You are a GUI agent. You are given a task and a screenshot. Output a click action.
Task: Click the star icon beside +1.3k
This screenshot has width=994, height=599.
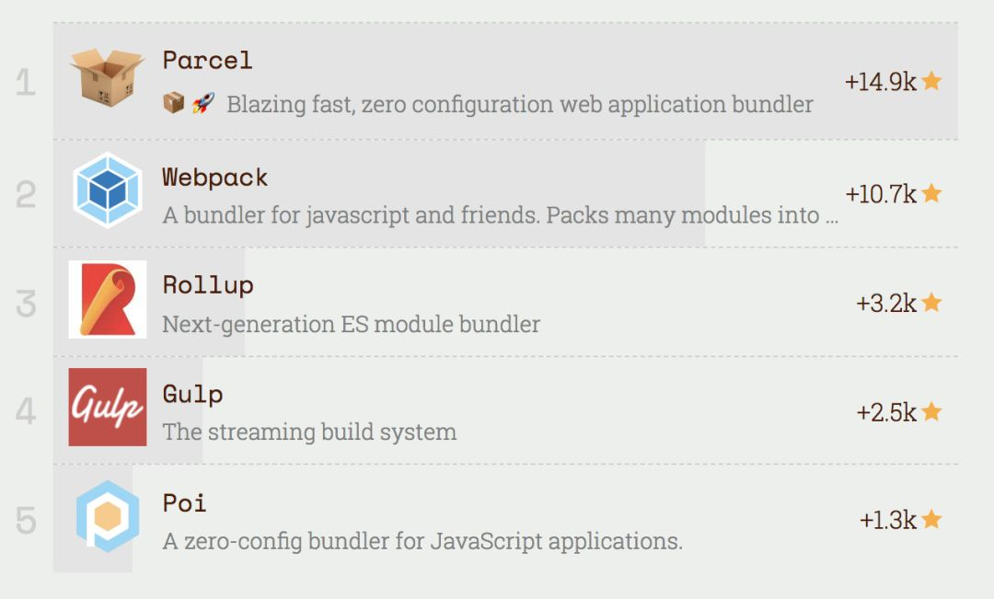[x=931, y=520]
